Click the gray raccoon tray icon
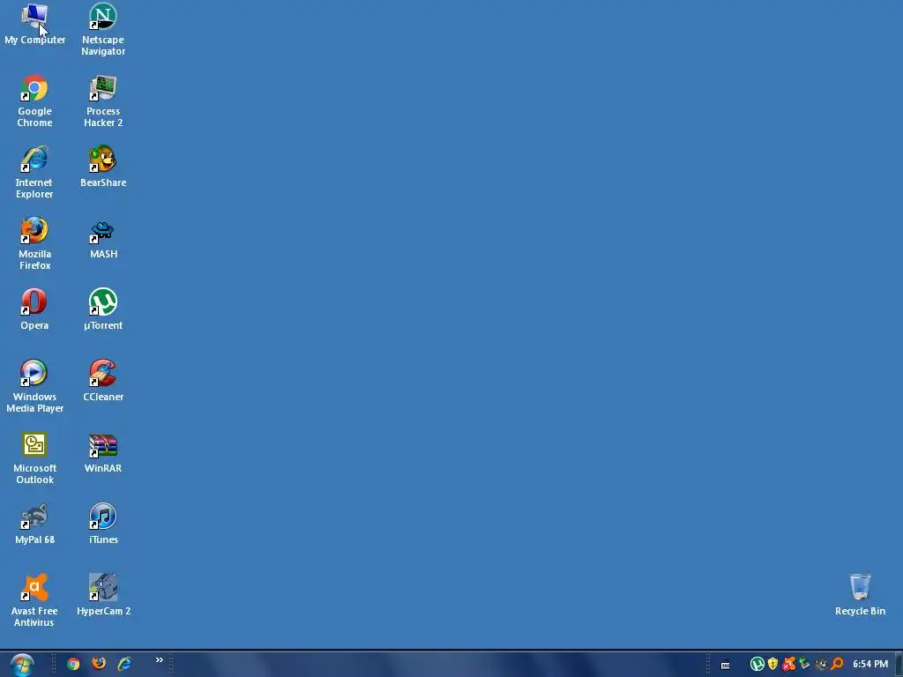Screen dimensions: 903x677 pyautogui.click(x=821, y=664)
